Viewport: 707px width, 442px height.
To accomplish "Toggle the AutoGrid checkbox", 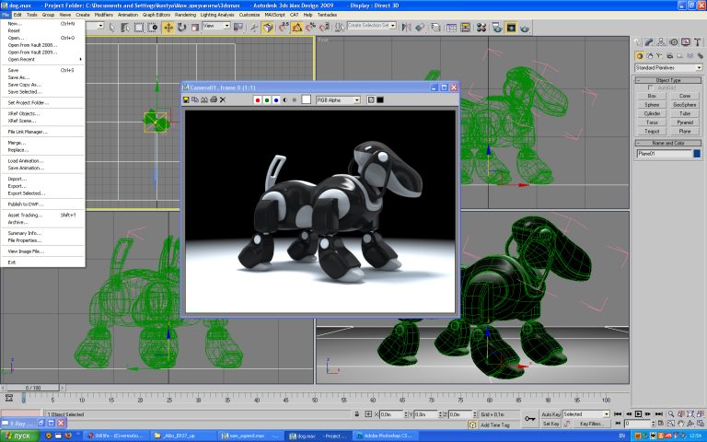I will click(650, 87).
